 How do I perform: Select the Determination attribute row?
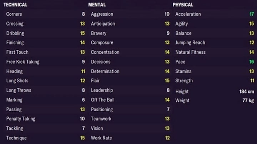click(130, 71)
